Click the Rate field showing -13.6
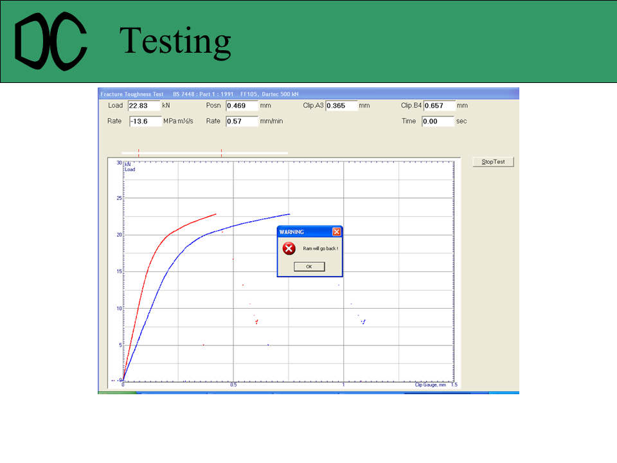 click(145, 122)
